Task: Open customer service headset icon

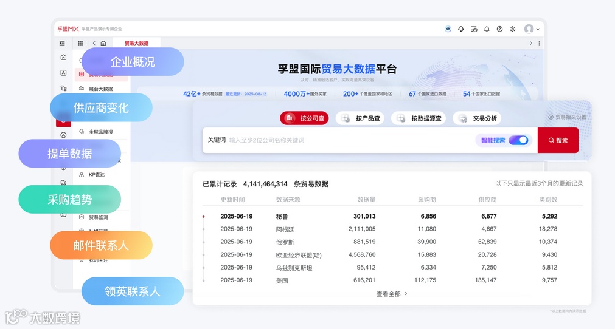Action: pyautogui.click(x=461, y=29)
